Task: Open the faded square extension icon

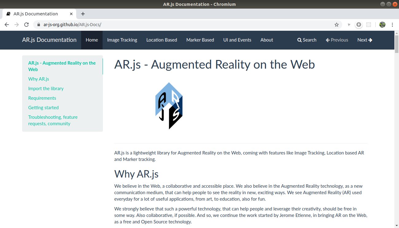Action: [x=369, y=25]
